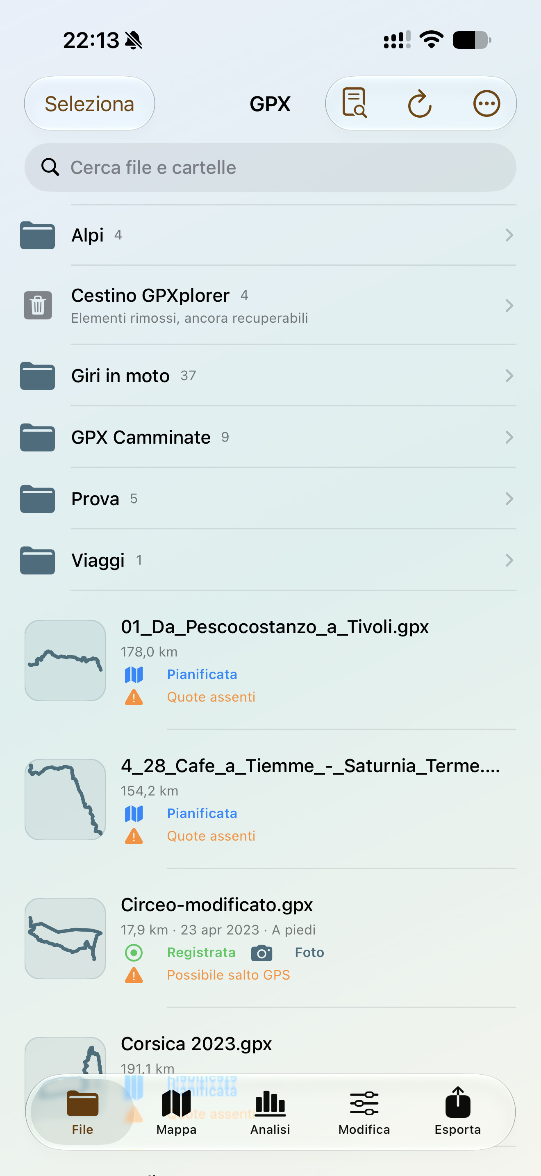This screenshot has width=541, height=1176.
Task: Tap the Prova folder icon
Action: pos(37,499)
